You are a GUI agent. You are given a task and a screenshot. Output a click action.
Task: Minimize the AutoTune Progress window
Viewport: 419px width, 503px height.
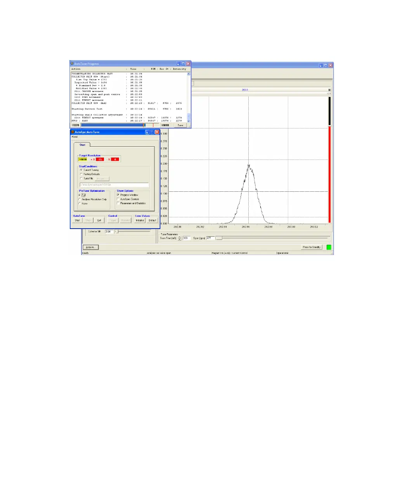pos(178,64)
